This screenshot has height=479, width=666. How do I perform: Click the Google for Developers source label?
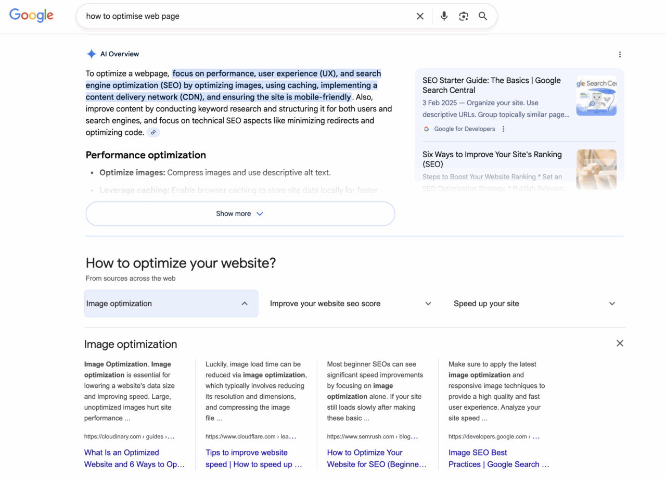point(465,129)
